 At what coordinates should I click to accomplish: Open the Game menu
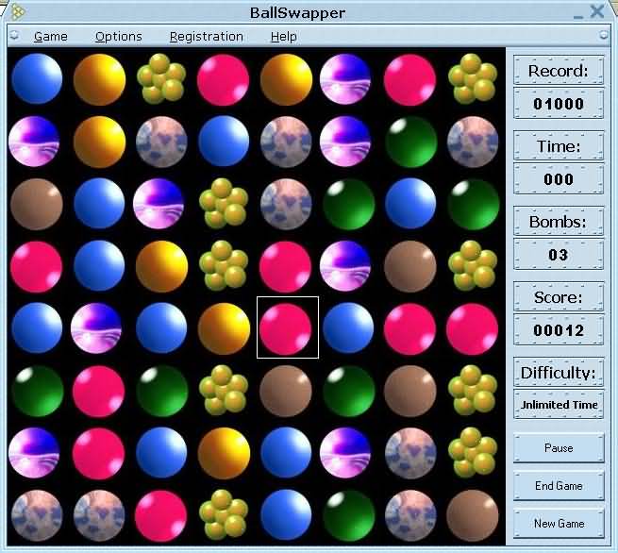(50, 37)
